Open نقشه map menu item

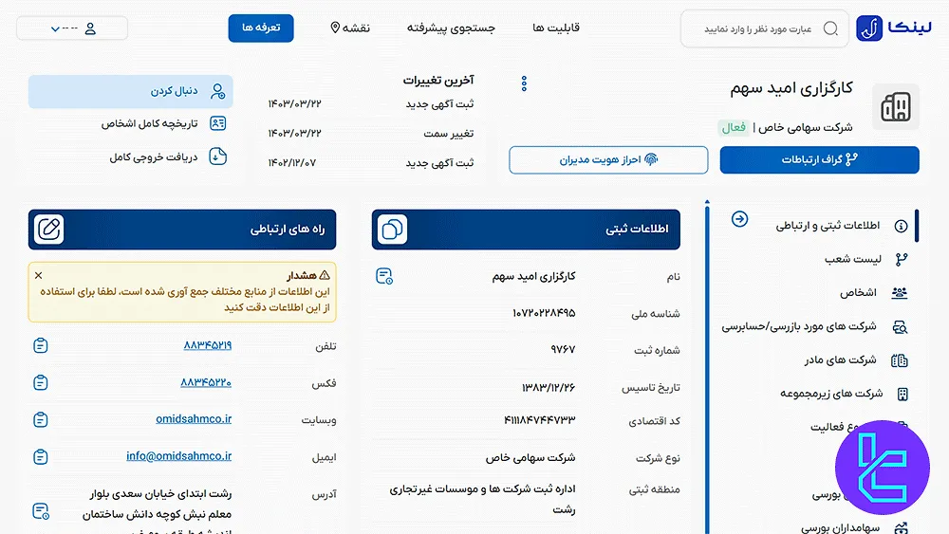[350, 28]
